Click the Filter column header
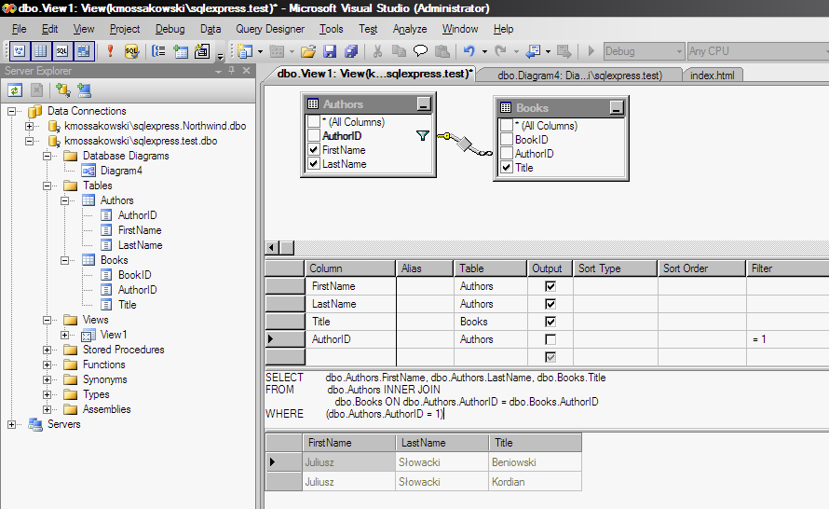 (788, 268)
